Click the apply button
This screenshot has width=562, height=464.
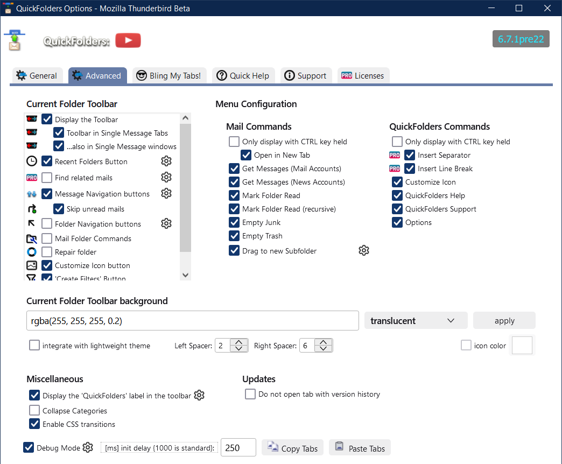504,321
